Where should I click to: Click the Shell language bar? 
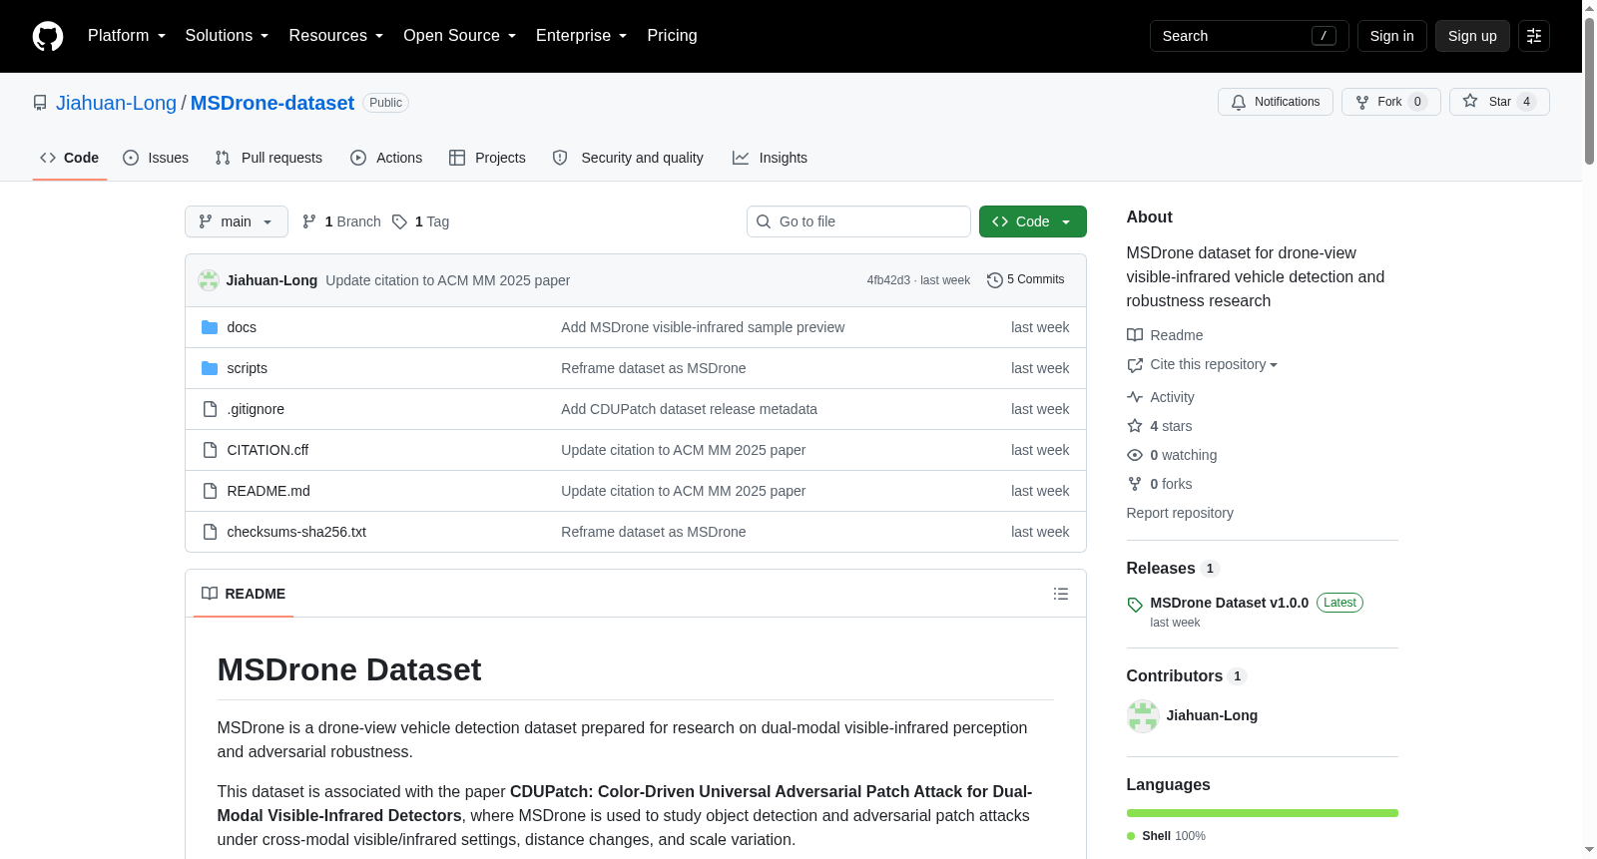[x=1263, y=813]
